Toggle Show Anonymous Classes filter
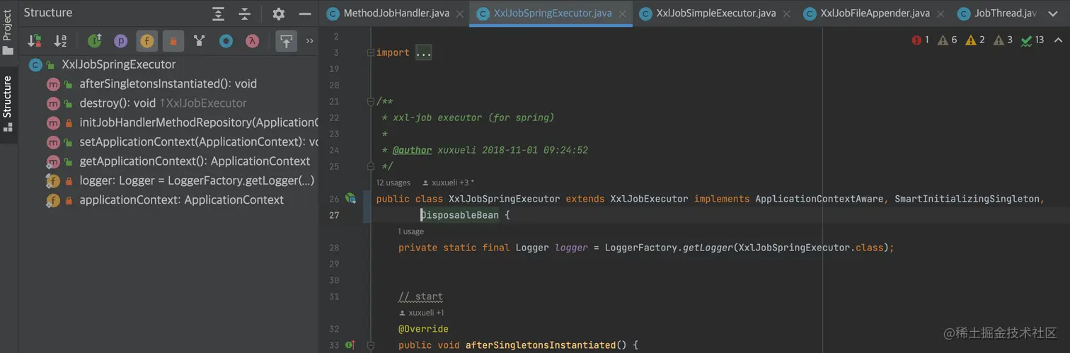Screen dimensions: 1070x353 (200, 42)
